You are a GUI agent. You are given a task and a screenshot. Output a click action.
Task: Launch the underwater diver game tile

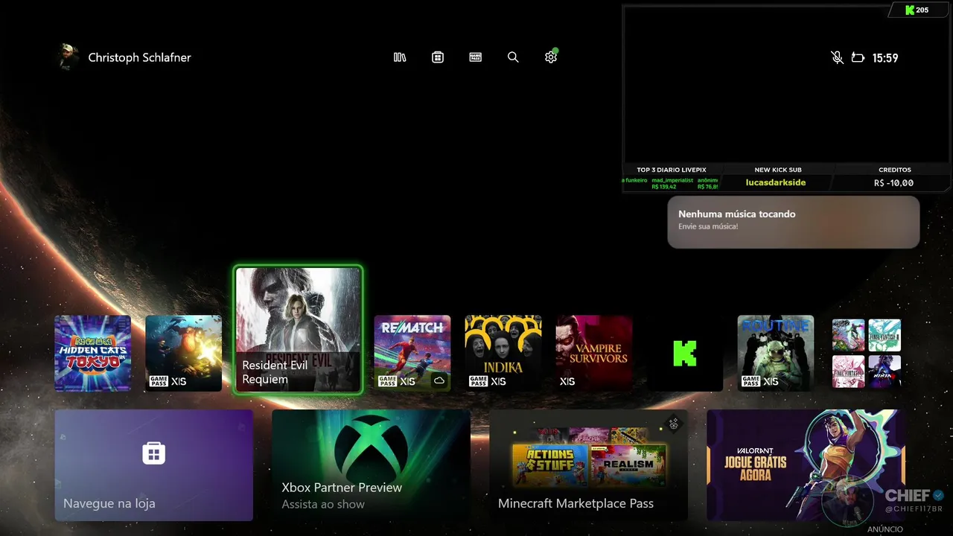184,353
